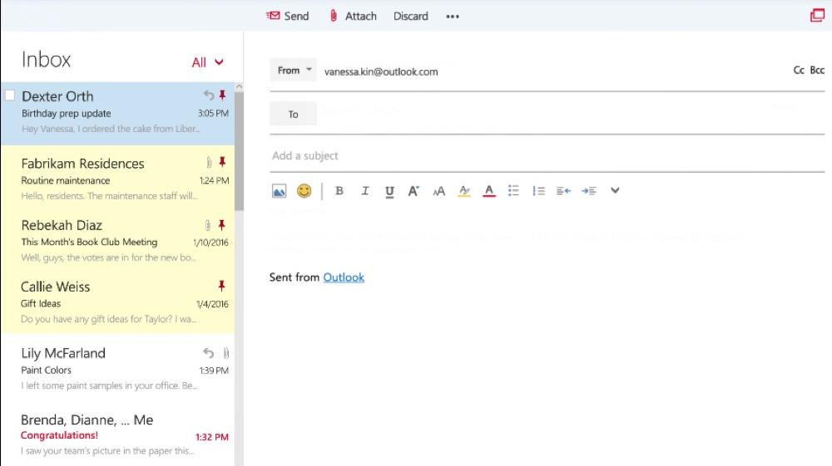Image resolution: width=832 pixels, height=466 pixels.
Task: Toggle italic formatting
Action: [x=365, y=191]
